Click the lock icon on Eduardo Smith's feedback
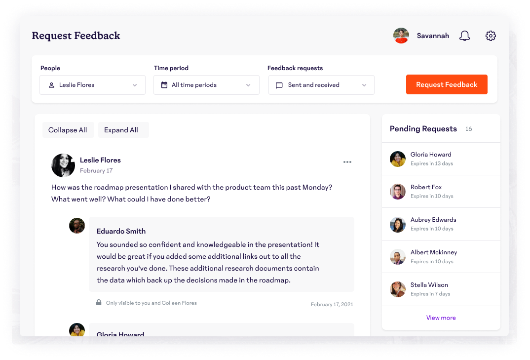The height and width of the screenshot is (360, 530). tap(99, 303)
